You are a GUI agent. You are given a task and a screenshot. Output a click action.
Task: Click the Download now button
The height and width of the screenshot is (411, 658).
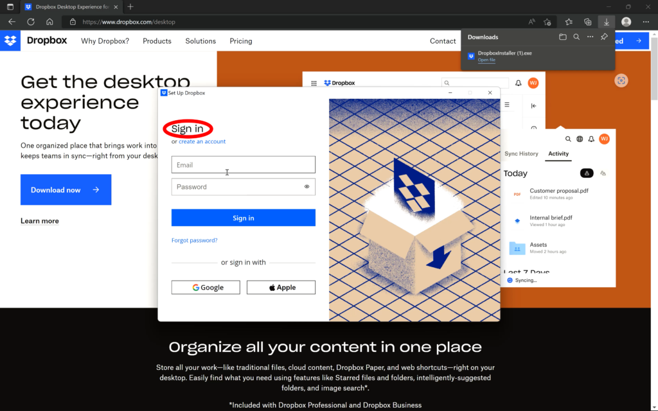66,189
